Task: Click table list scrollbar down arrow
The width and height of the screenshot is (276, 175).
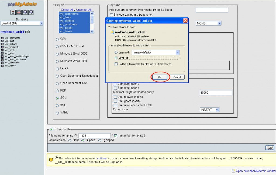Action: (x=92, y=31)
